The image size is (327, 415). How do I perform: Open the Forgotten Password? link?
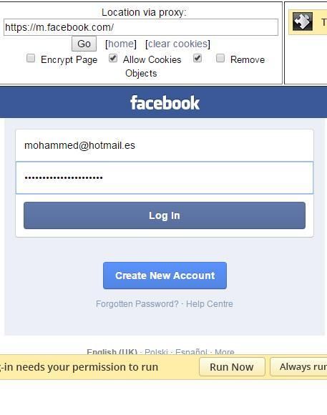[x=137, y=304]
